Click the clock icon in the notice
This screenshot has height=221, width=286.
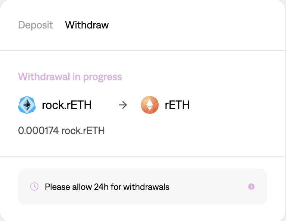point(34,187)
